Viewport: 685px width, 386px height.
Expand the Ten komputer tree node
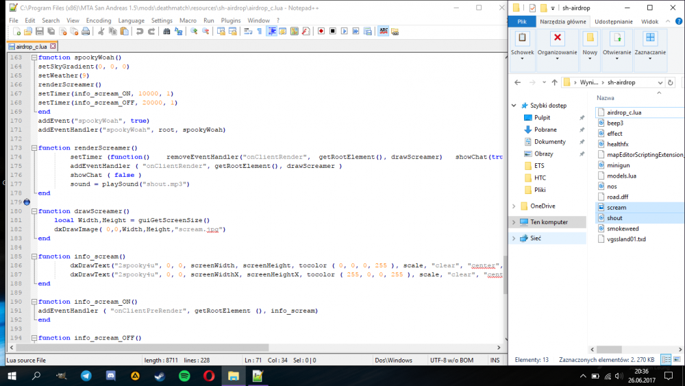click(x=514, y=222)
